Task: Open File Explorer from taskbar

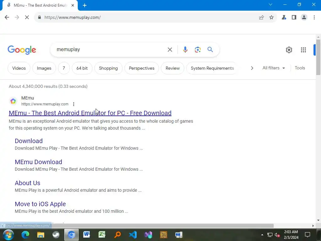Action: [x=40, y=235]
